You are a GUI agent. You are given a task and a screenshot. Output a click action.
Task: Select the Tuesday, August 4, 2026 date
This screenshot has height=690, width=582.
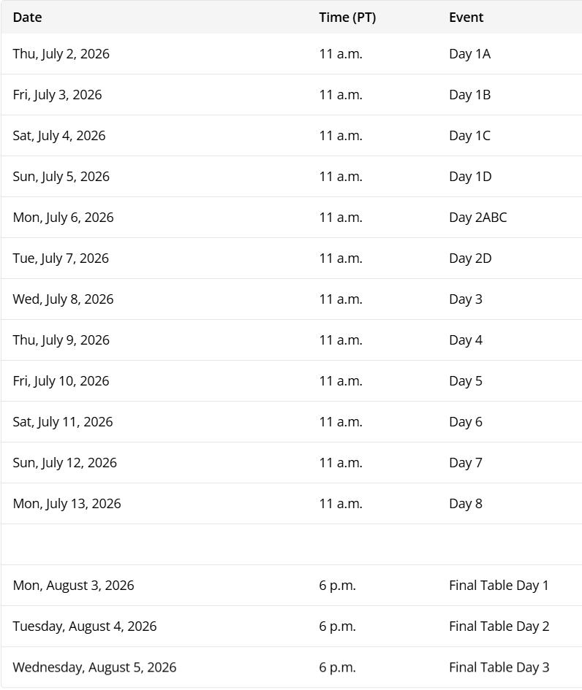pyautogui.click(x=85, y=626)
